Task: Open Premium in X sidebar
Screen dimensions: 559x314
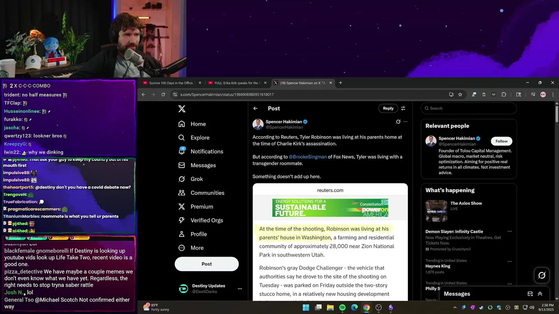Action: click(196, 207)
